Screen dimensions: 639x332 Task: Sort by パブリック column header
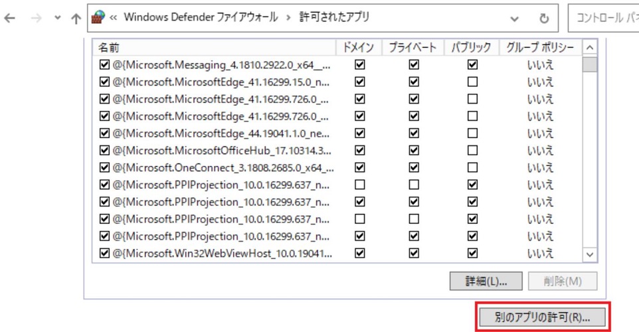click(471, 47)
